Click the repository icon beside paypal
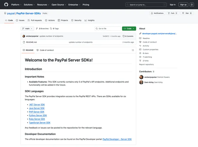 [x=5, y=13]
